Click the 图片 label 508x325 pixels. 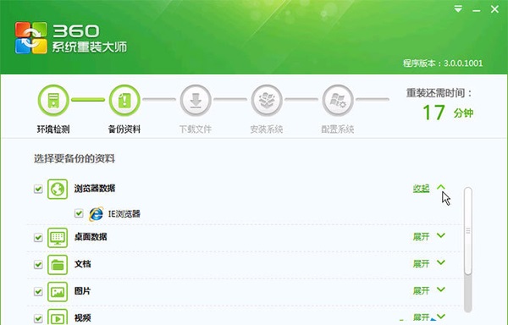tap(83, 291)
